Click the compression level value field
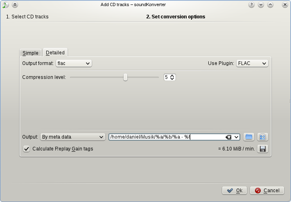This screenshot has width=291, height=202. pyautogui.click(x=167, y=77)
